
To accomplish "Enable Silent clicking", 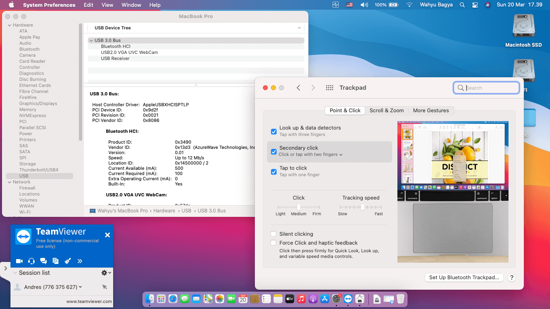I will [274, 234].
